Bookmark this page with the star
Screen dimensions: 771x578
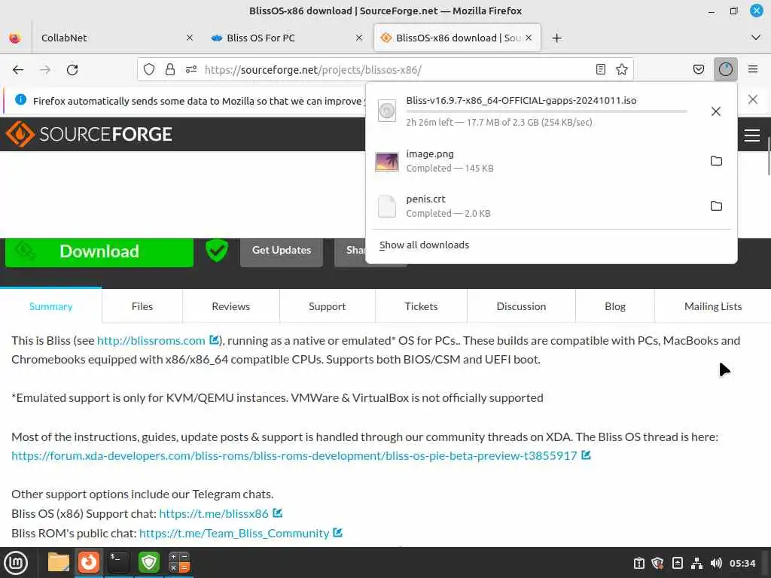point(621,70)
